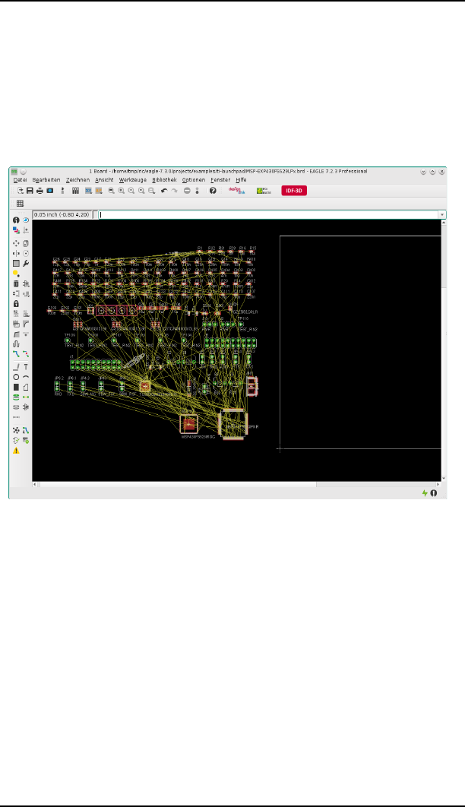This screenshot has height=807, width=465.
Task: Click the red IDF-3D button
Action: click(x=294, y=191)
